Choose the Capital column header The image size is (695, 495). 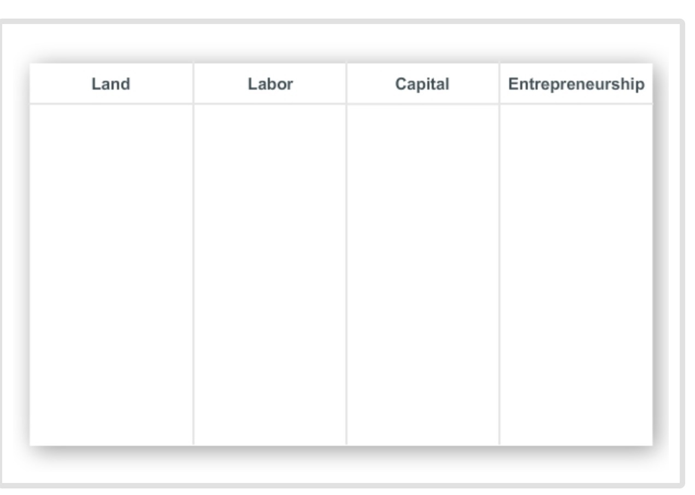coord(422,84)
